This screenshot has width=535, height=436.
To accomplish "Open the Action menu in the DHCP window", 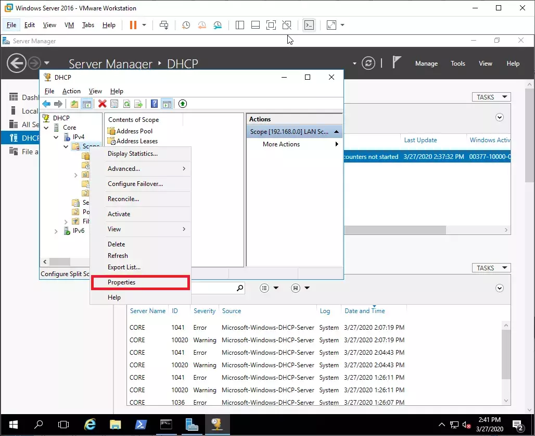I will 71,91.
